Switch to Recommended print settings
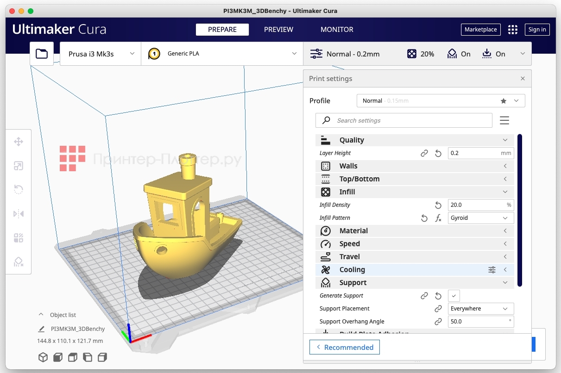561x373 pixels. tap(344, 347)
